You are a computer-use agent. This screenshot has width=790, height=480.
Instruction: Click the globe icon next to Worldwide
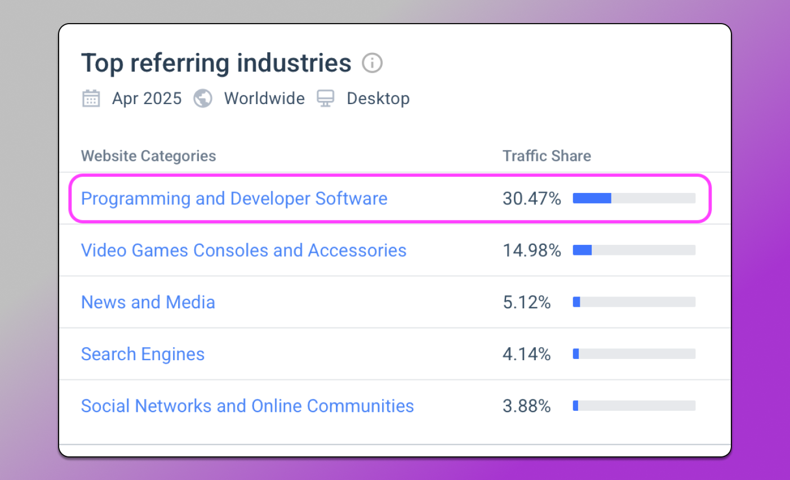(203, 98)
